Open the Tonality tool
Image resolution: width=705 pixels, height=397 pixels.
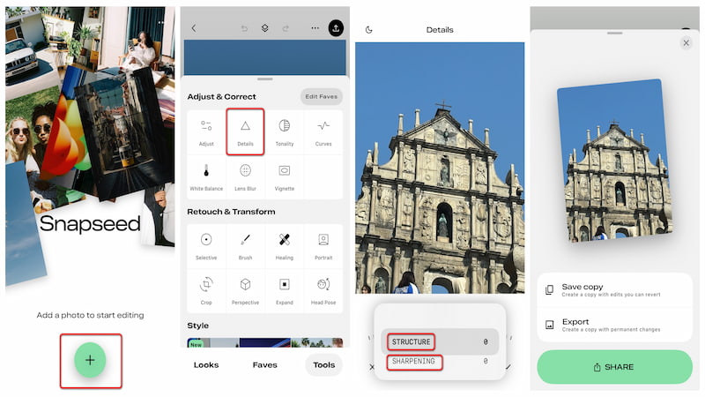pos(284,132)
